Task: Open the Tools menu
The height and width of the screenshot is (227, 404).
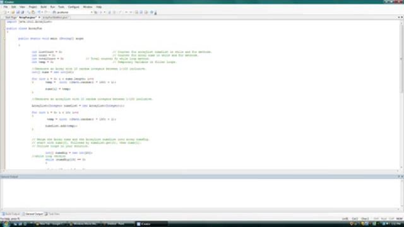Action: coord(61,7)
